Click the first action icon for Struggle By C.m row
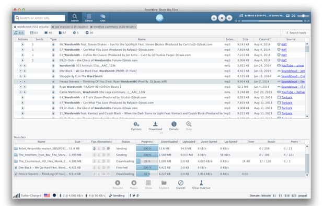This screenshot has height=206, width=323. 20,76
